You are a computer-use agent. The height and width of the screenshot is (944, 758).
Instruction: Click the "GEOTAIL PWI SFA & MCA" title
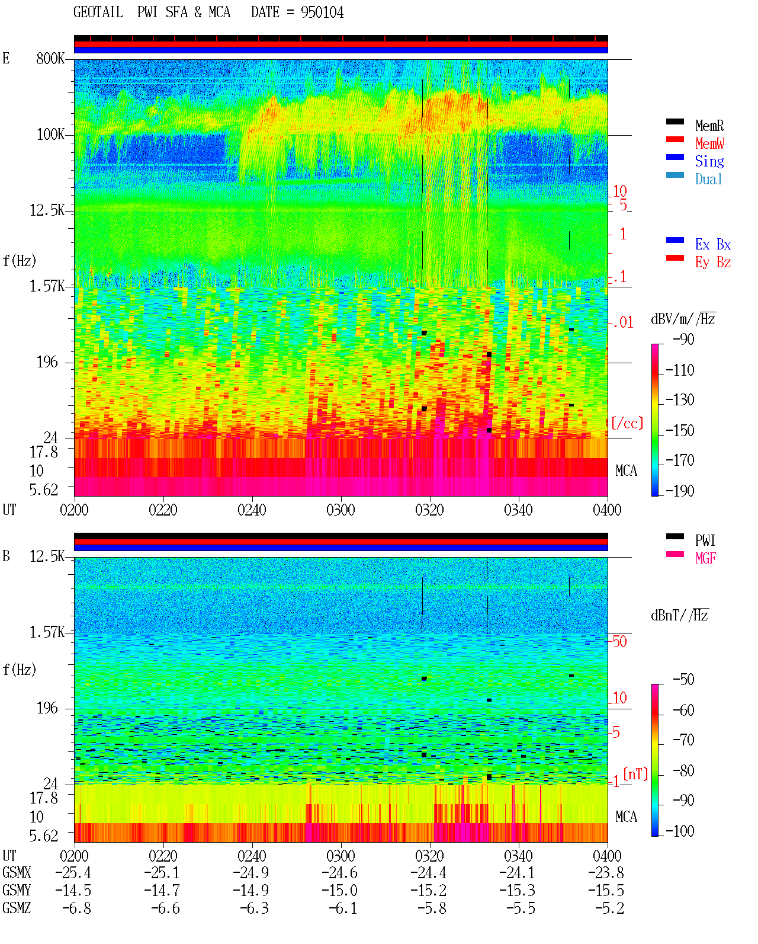click(x=152, y=12)
